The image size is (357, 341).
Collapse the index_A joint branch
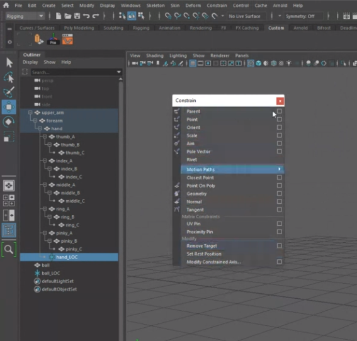pyautogui.click(x=45, y=160)
